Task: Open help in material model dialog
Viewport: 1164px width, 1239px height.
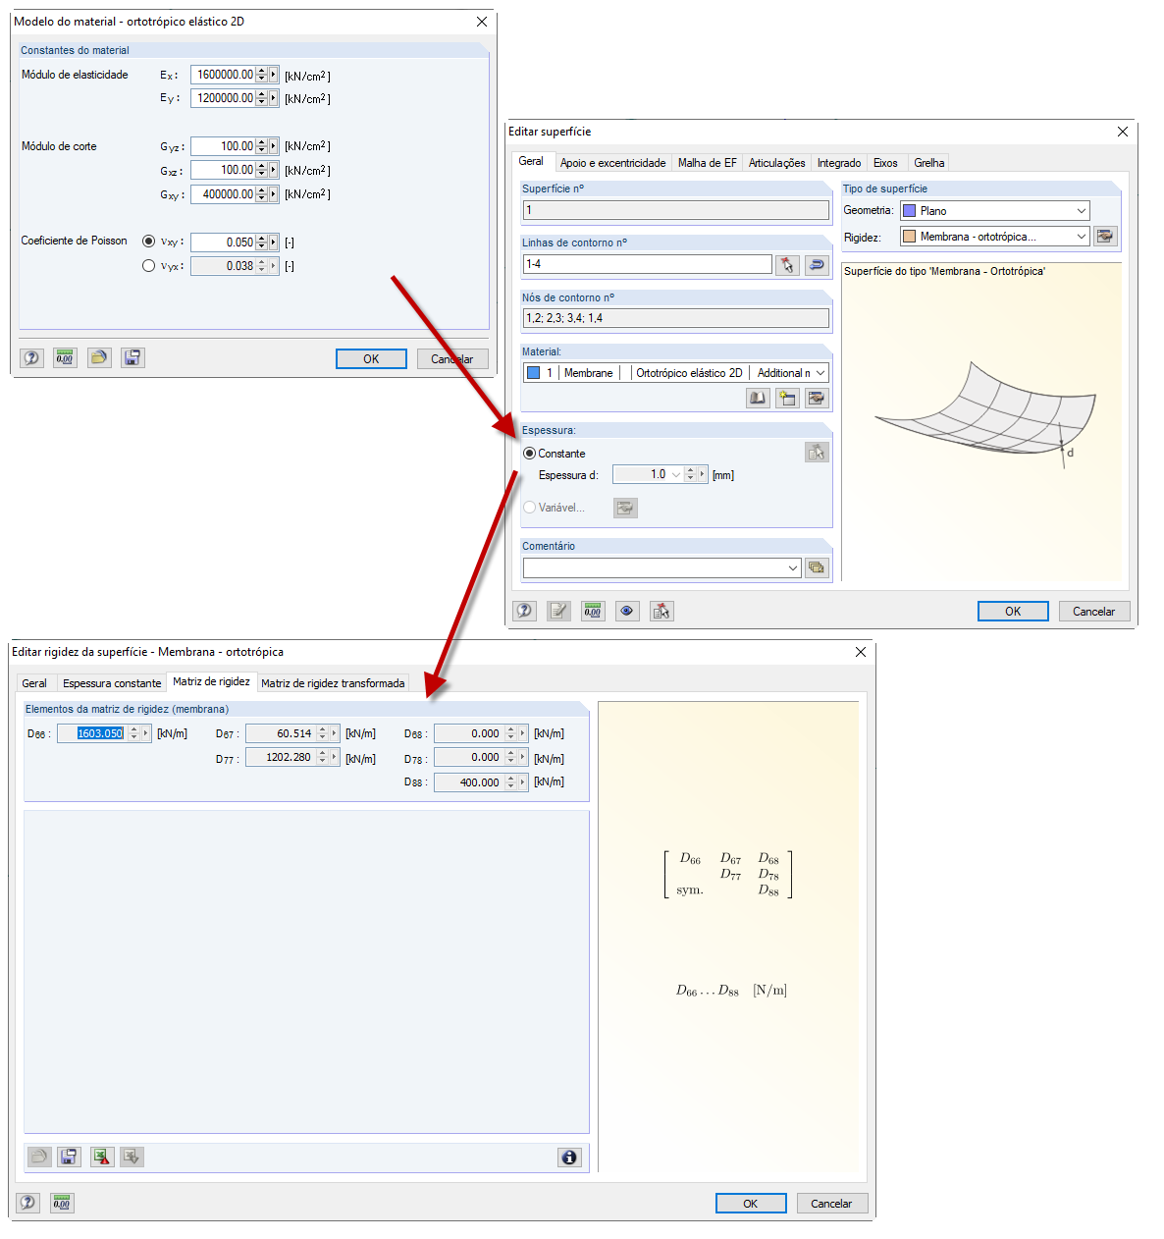Action: (x=31, y=358)
